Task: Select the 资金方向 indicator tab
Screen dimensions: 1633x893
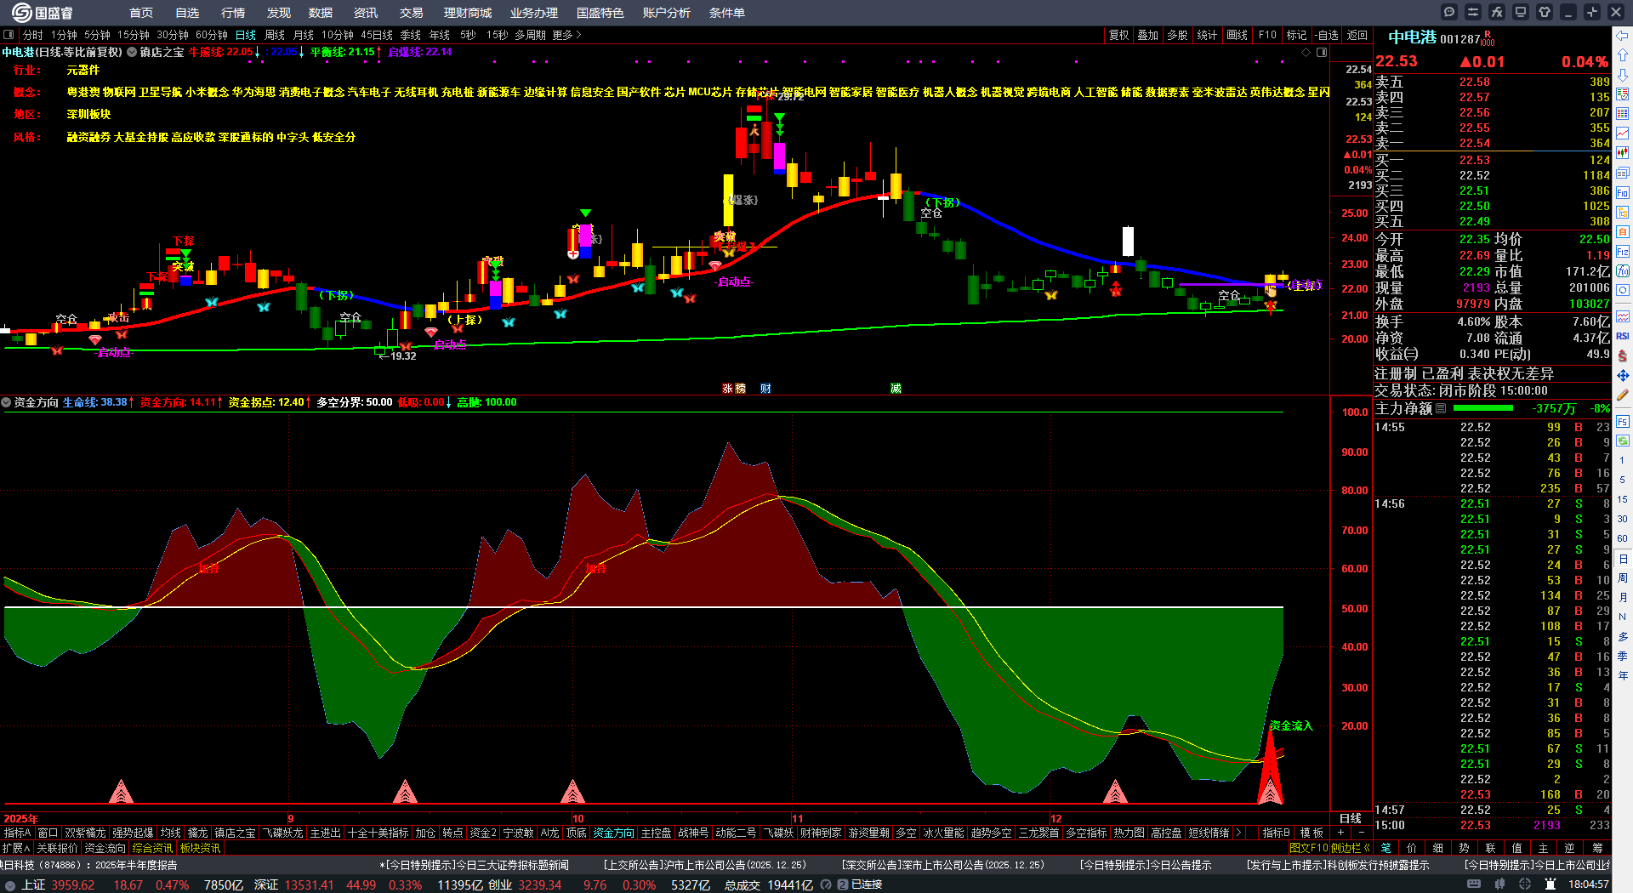Action: coord(613,833)
